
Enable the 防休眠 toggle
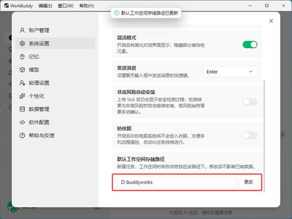[x=250, y=136]
